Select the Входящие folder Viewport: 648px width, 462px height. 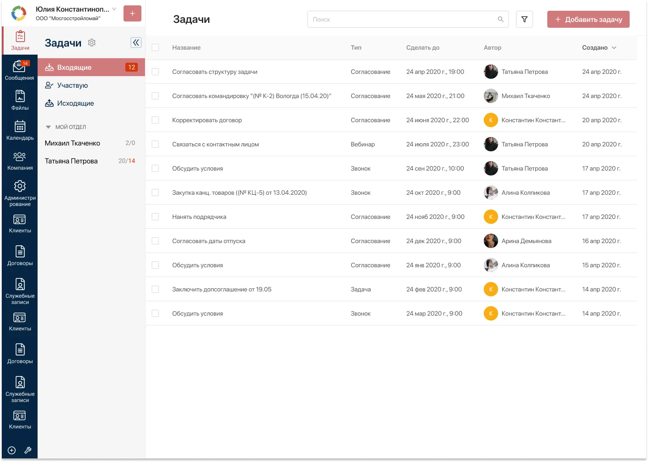pyautogui.click(x=91, y=67)
